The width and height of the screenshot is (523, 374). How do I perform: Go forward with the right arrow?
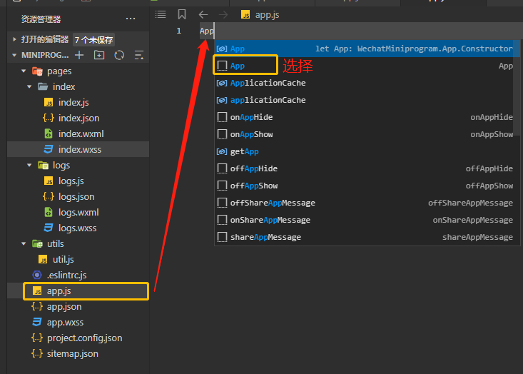pos(223,15)
